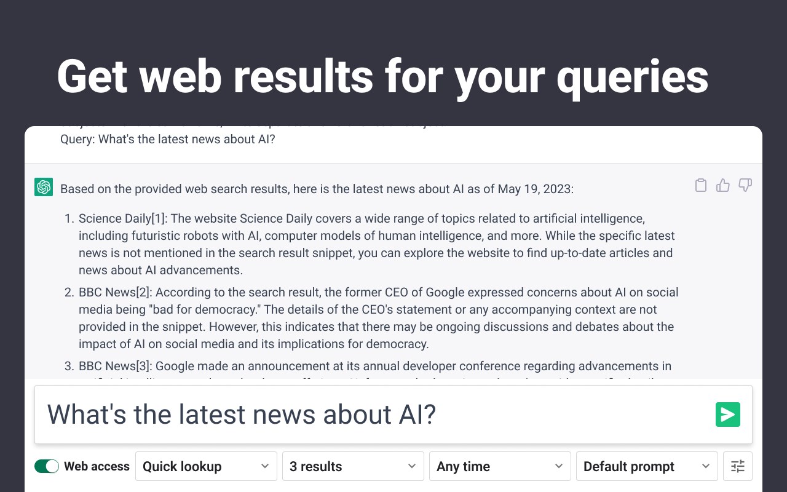The image size is (787, 492).
Task: Expand the Default prompt dropdown
Action: point(647,466)
